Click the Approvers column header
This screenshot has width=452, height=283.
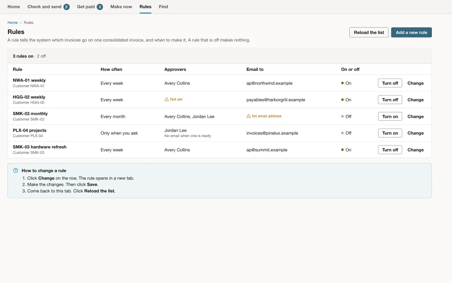(175, 69)
